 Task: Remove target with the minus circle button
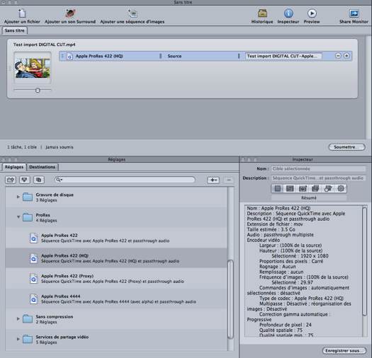point(338,56)
